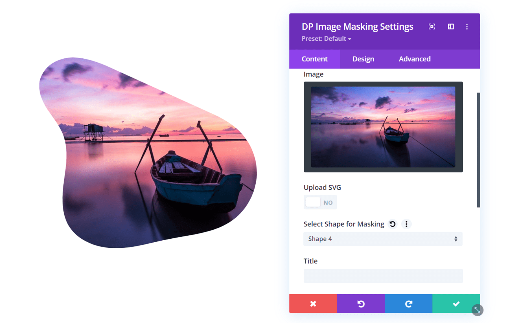
Task: Redo changes using the blue redo button
Action: click(x=408, y=304)
